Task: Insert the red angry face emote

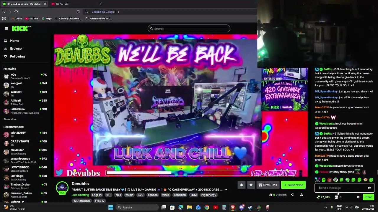Action: 330,180
